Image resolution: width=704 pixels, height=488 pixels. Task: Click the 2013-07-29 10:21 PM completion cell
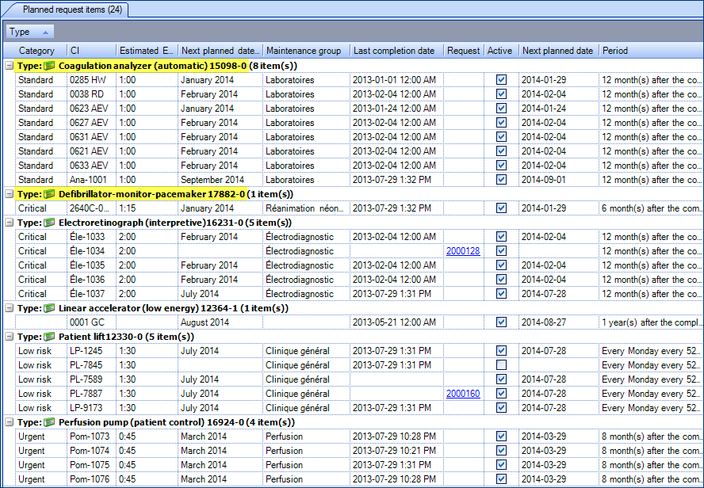coord(396,451)
